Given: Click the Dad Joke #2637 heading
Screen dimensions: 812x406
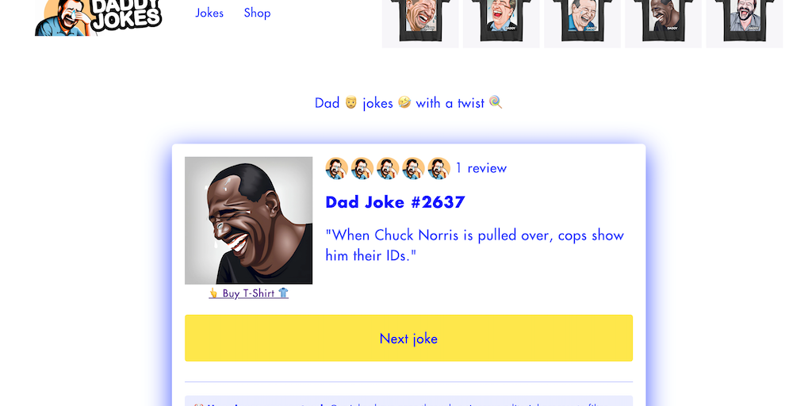Looking at the screenshot, I should pyautogui.click(x=395, y=202).
